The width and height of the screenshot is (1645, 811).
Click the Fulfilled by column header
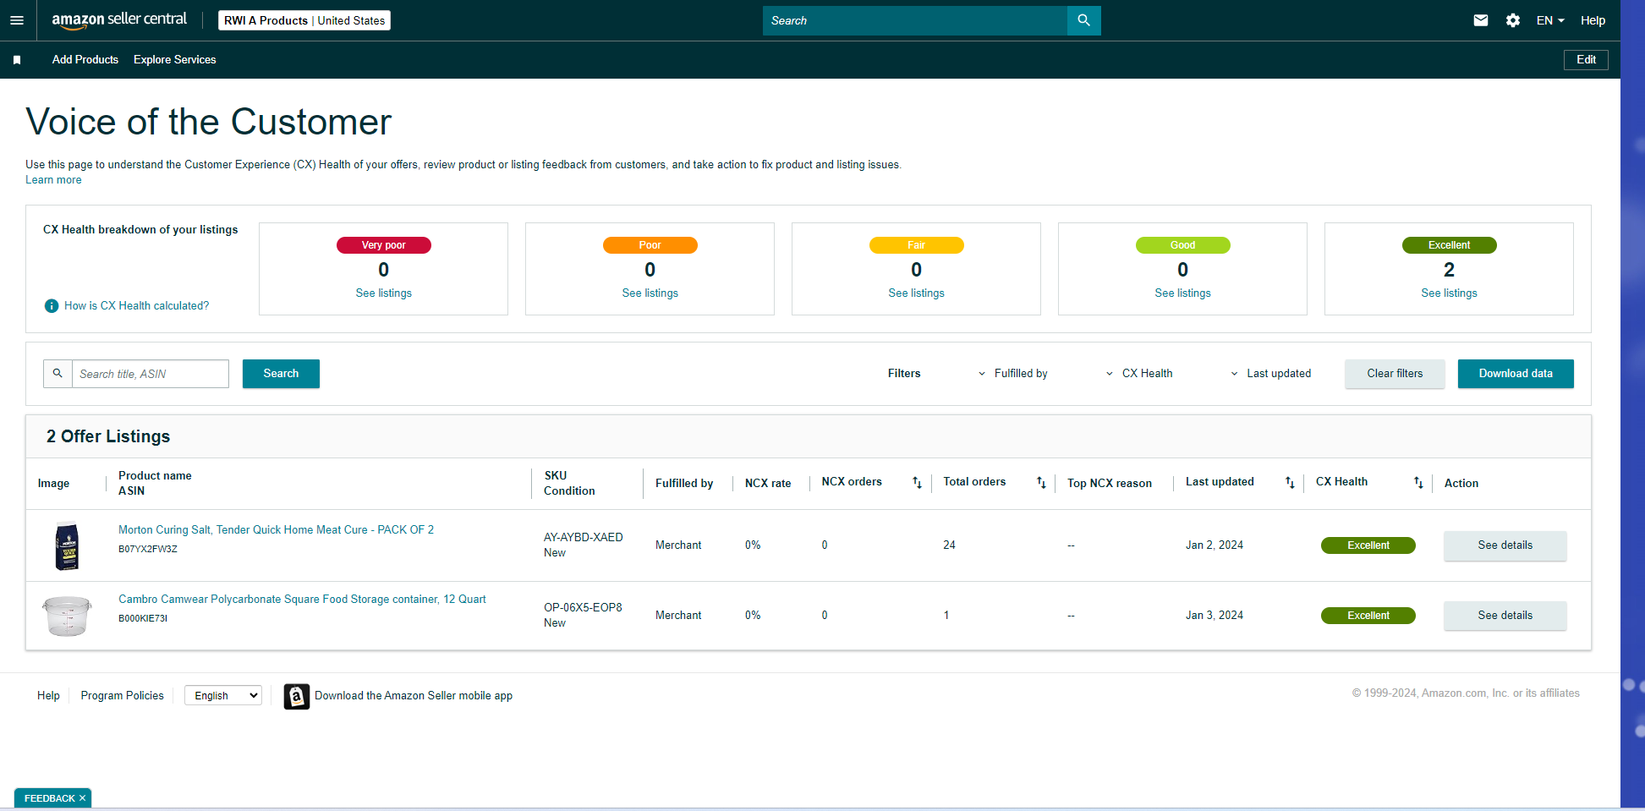(684, 484)
